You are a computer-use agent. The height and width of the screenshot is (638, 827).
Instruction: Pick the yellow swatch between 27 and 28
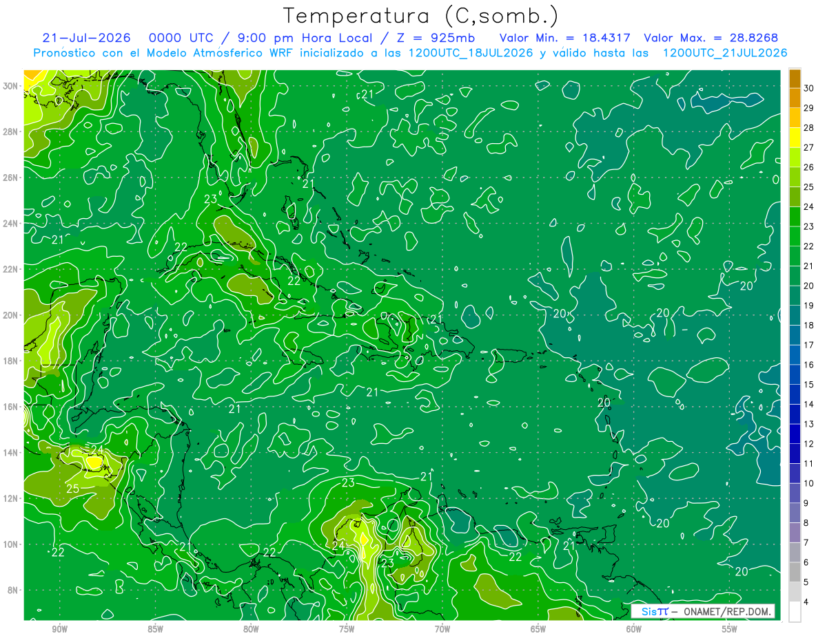tap(795, 137)
